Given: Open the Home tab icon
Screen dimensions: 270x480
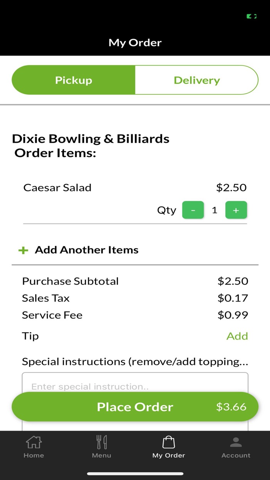Looking at the screenshot, I should click(x=34, y=441).
